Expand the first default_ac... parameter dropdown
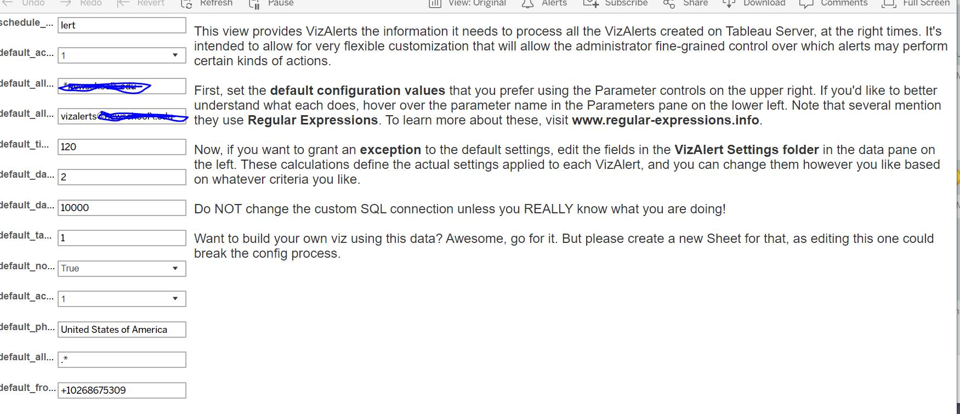This screenshot has width=960, height=414. pos(174,55)
